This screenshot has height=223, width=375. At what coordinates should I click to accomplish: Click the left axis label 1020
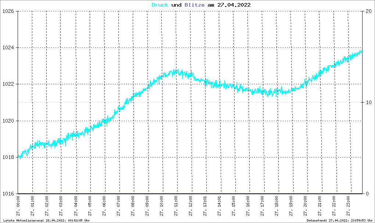click(x=8, y=121)
